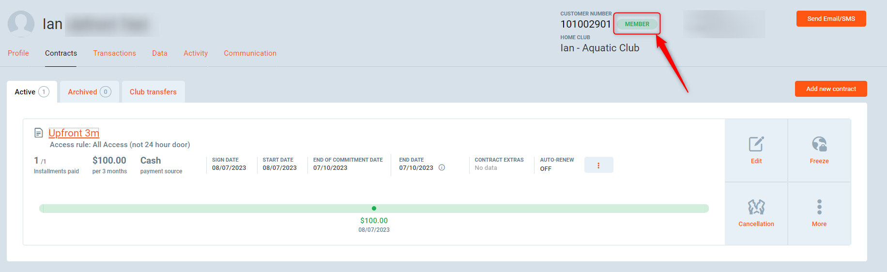
Task: Switch to the Transactions tab
Action: click(114, 53)
